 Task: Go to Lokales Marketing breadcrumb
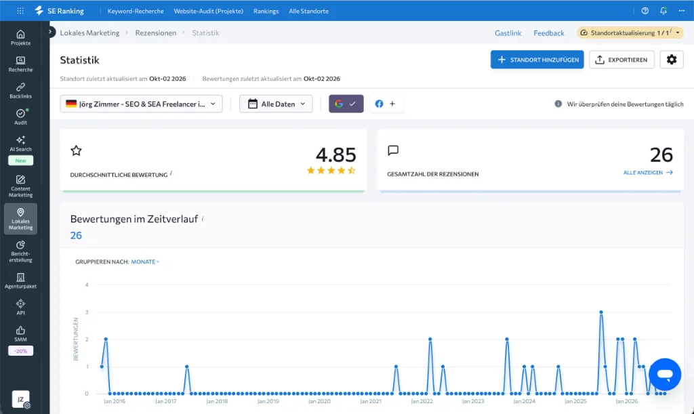coord(90,33)
